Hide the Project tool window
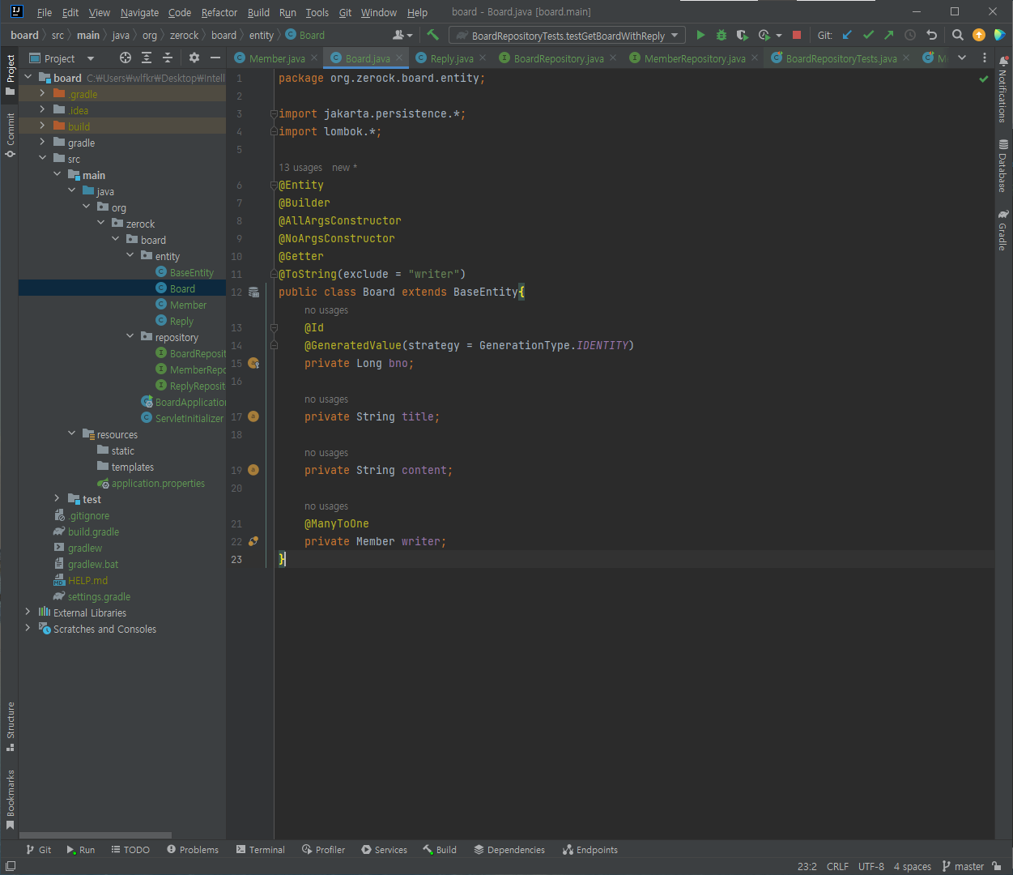Viewport: 1013px width, 875px height. click(x=215, y=58)
